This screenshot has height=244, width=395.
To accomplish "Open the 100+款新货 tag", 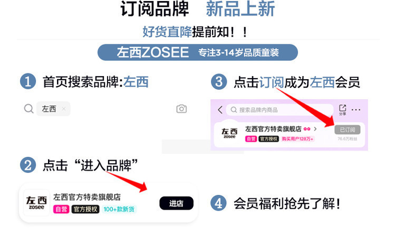I will click(119, 209).
